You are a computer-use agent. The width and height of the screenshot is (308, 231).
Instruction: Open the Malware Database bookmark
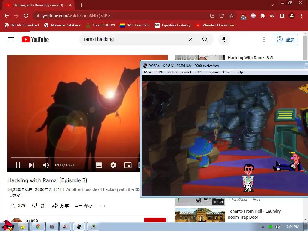(62, 25)
